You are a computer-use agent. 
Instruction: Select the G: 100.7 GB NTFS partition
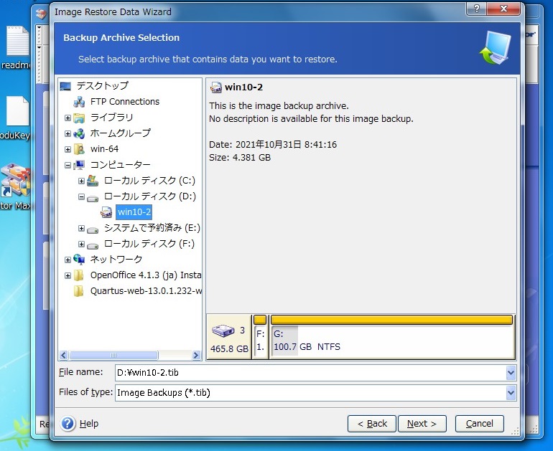tap(391, 337)
